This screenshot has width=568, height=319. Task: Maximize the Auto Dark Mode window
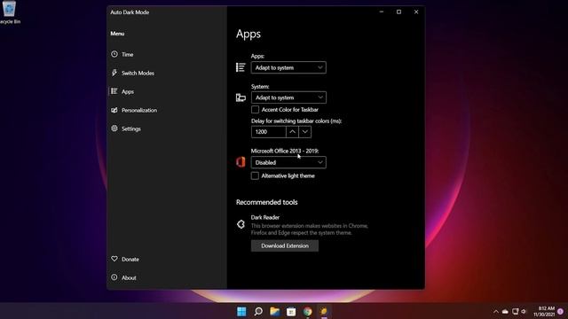[x=398, y=12]
